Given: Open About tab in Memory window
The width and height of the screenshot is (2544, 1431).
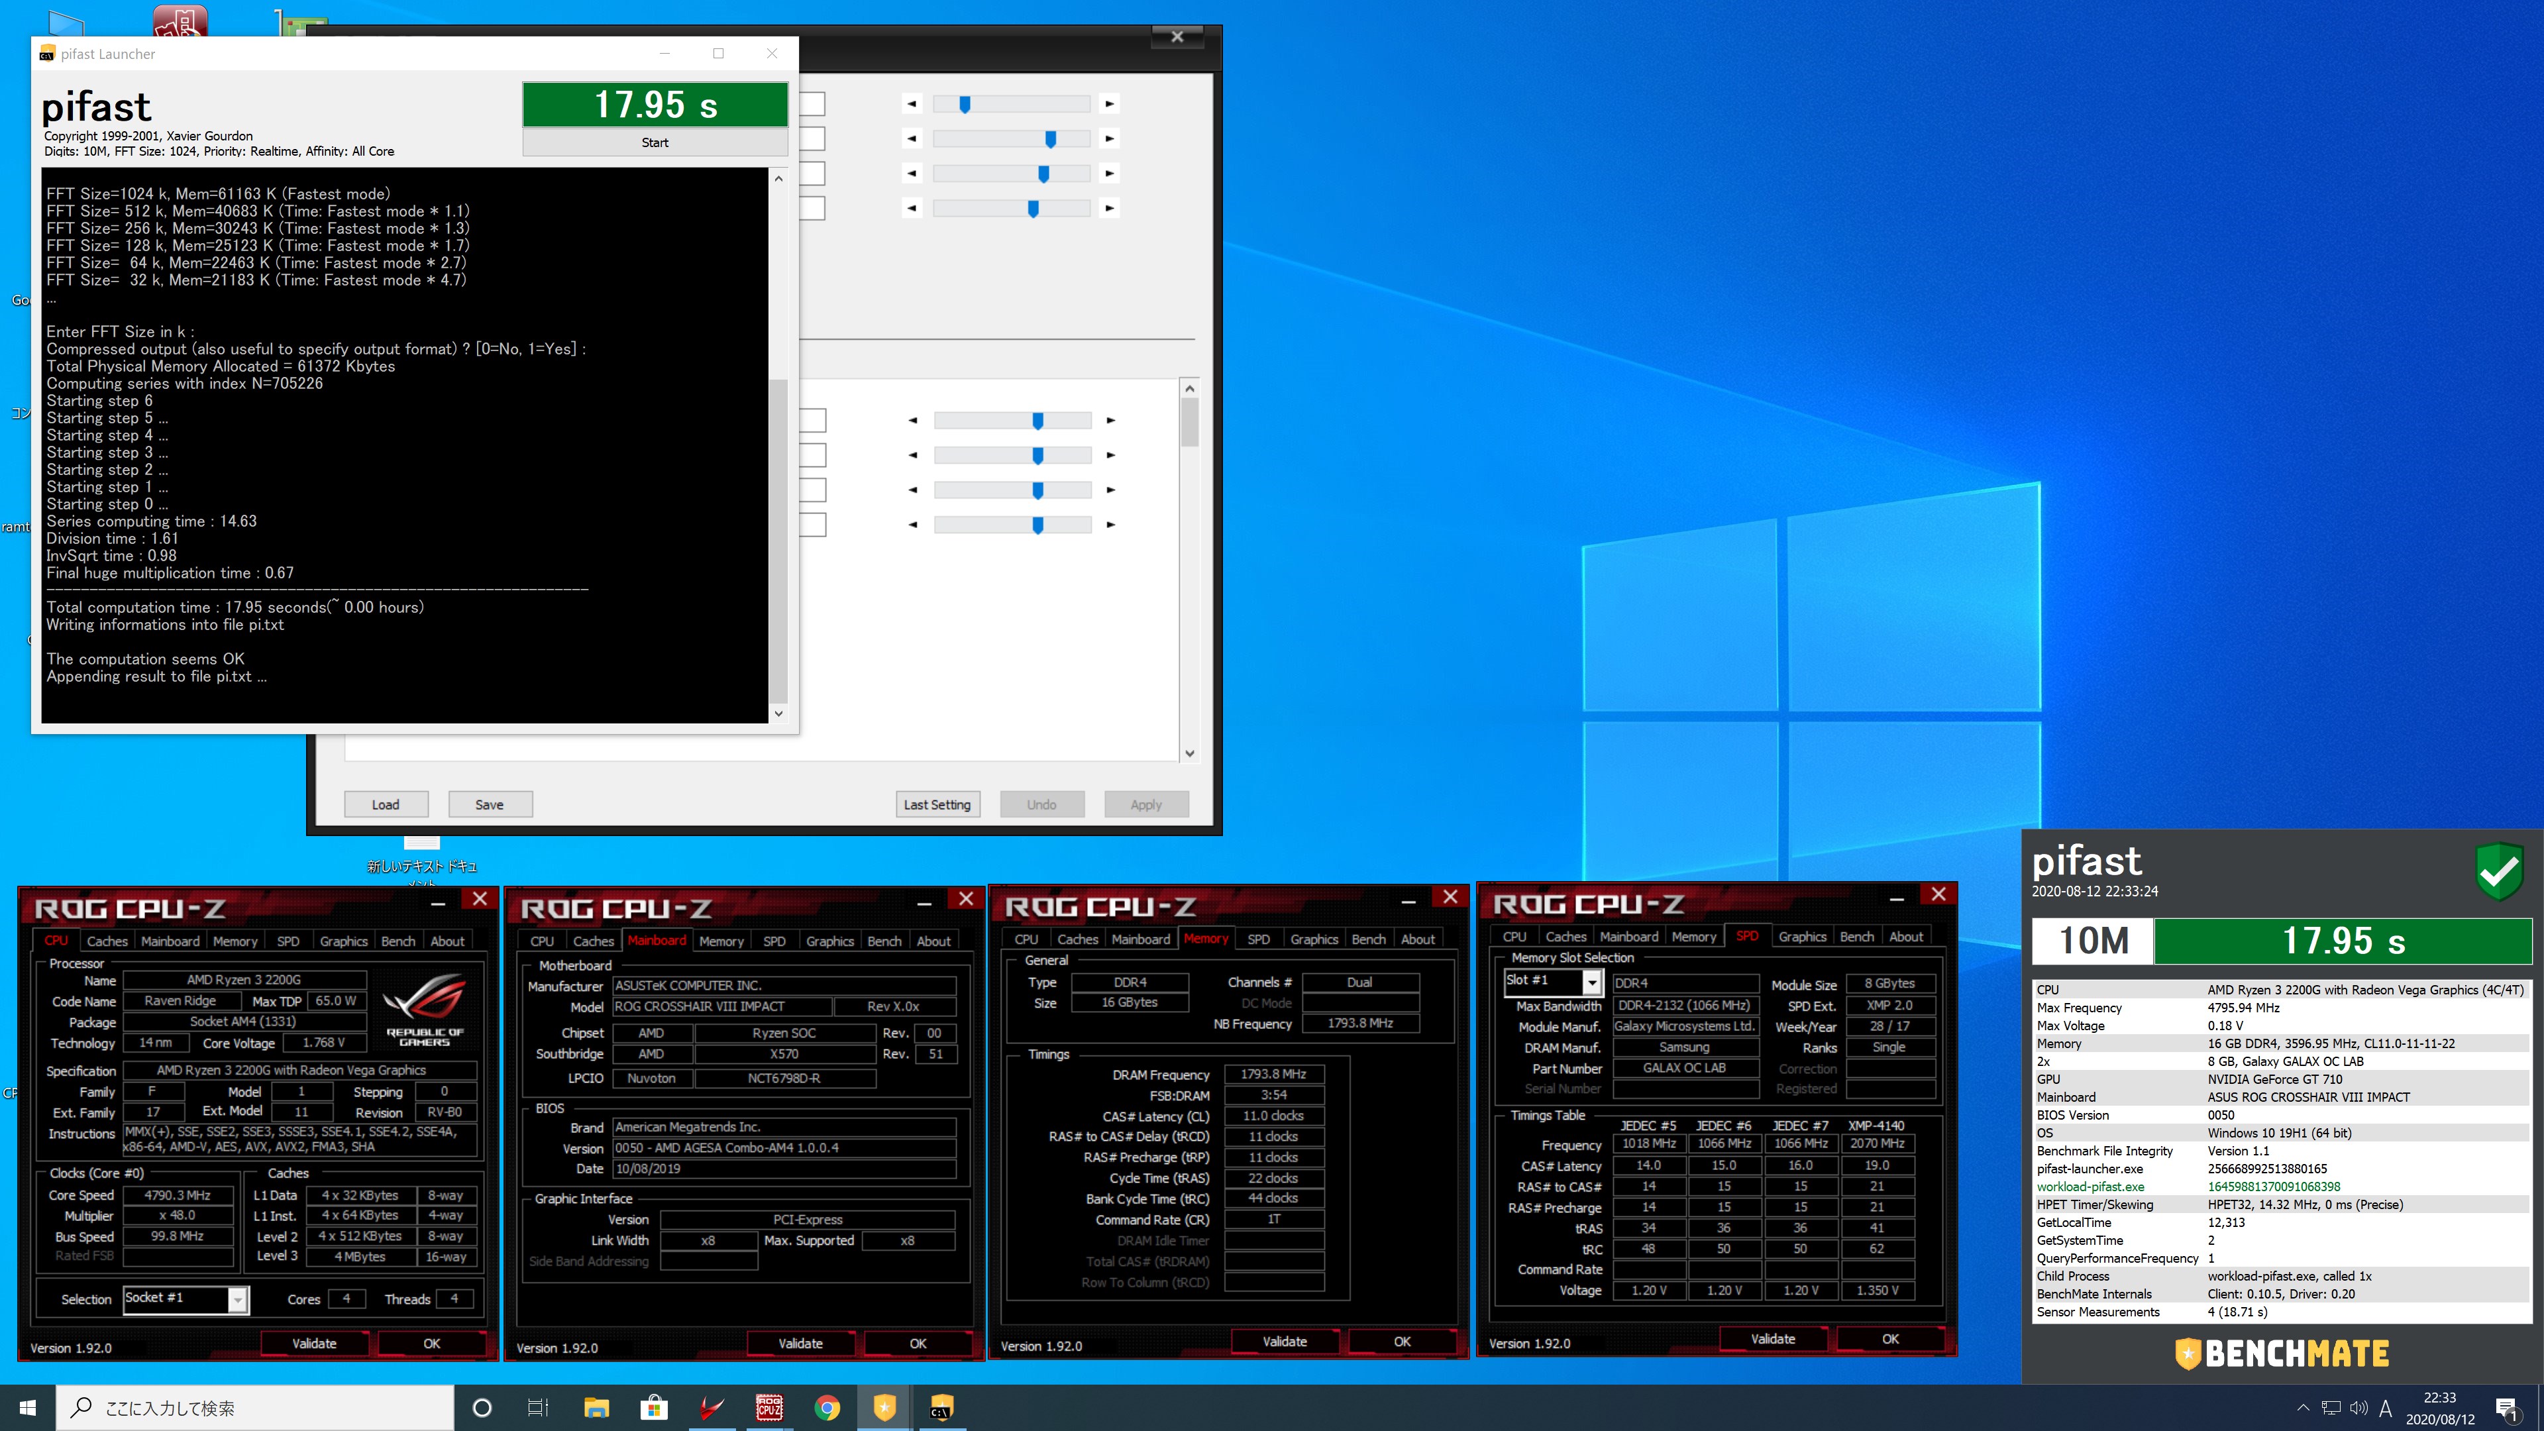Looking at the screenshot, I should (1418, 939).
